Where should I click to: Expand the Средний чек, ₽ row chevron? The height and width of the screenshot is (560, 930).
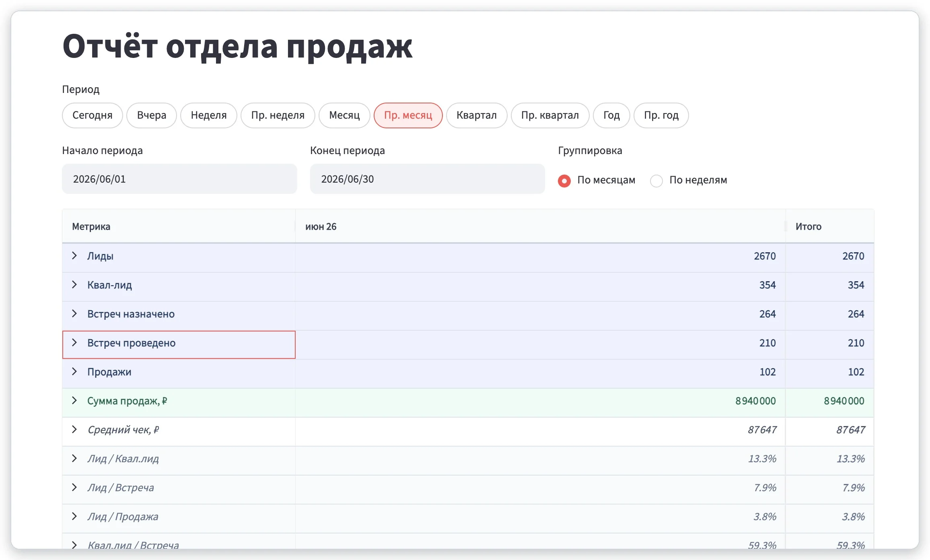[74, 430]
